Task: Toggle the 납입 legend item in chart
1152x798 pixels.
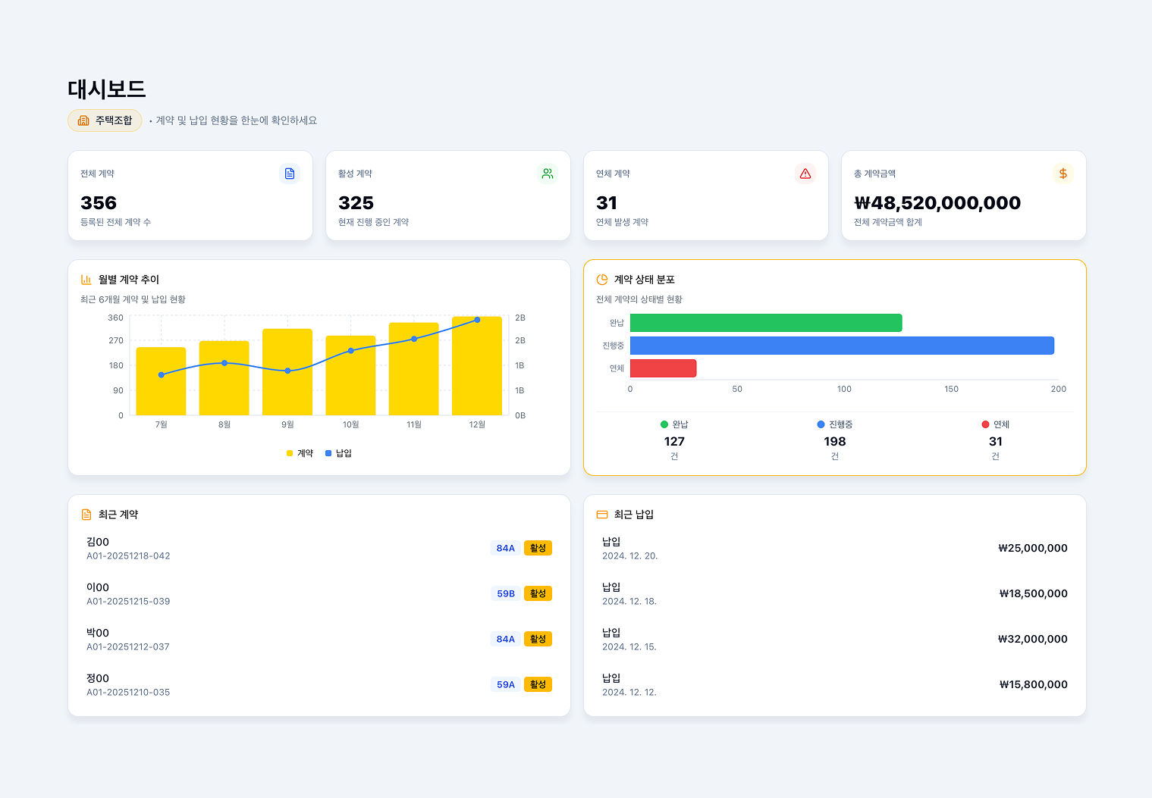Action: point(338,453)
